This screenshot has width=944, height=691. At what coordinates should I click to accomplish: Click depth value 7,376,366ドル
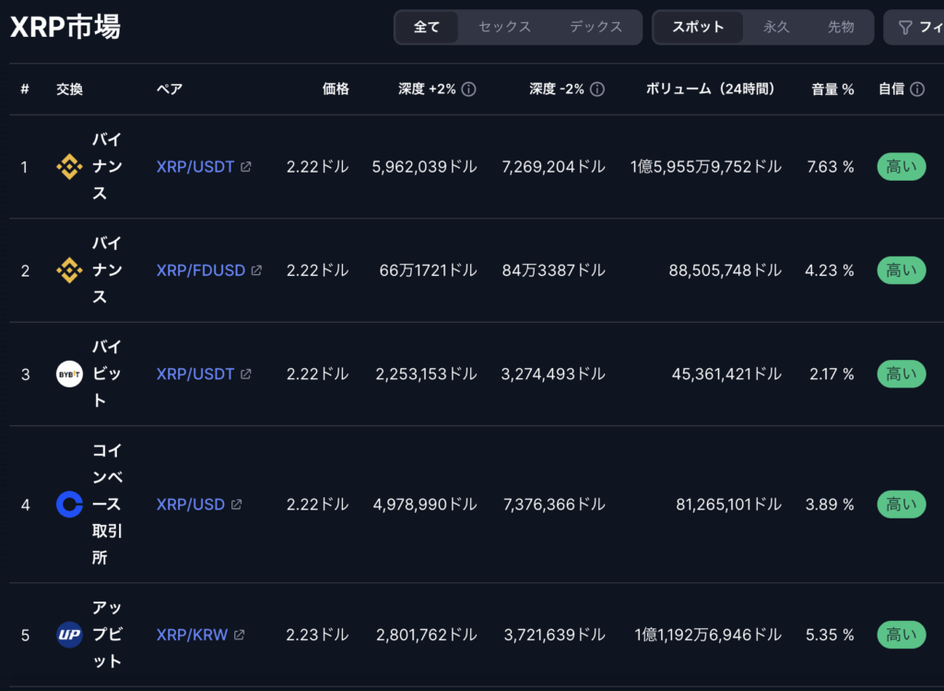pyautogui.click(x=554, y=505)
